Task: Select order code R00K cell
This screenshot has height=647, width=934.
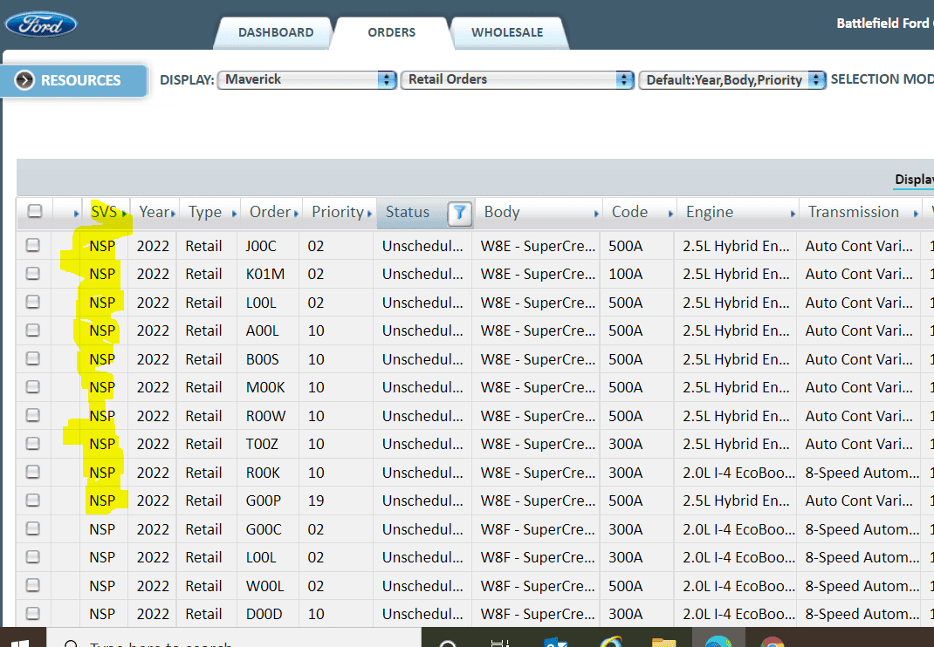Action: pos(264,473)
